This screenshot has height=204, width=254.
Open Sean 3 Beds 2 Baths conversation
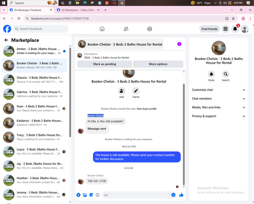click(x=34, y=108)
